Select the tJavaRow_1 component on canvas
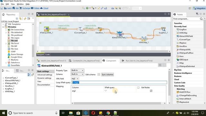The height and width of the screenshot is (116, 206). click(x=100, y=29)
